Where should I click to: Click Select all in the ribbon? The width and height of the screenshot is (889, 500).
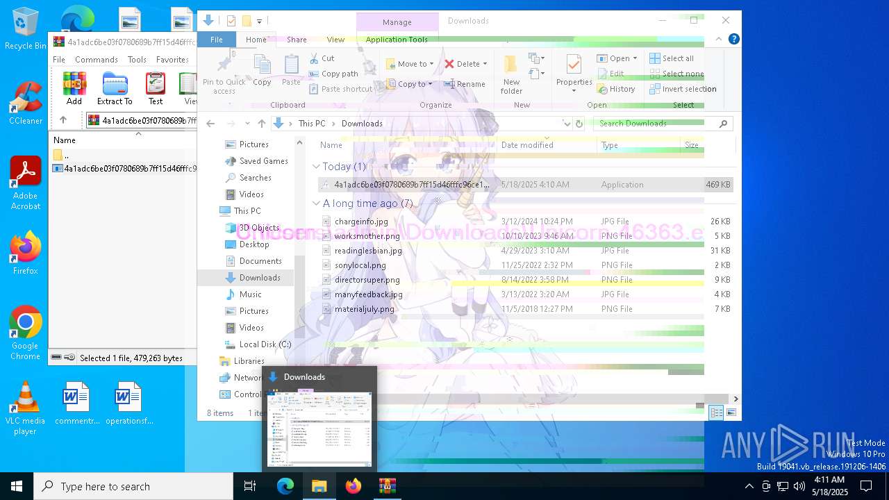click(672, 58)
